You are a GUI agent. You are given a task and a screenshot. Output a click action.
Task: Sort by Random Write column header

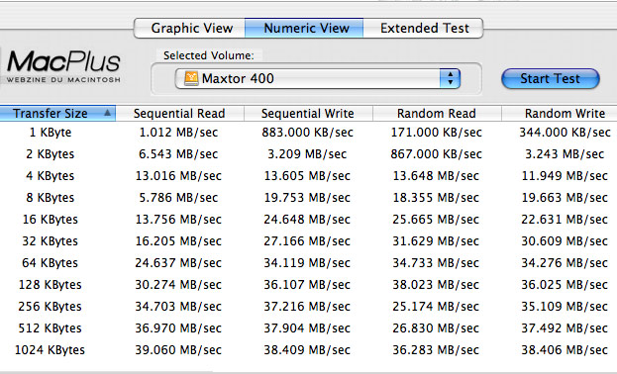pos(560,113)
